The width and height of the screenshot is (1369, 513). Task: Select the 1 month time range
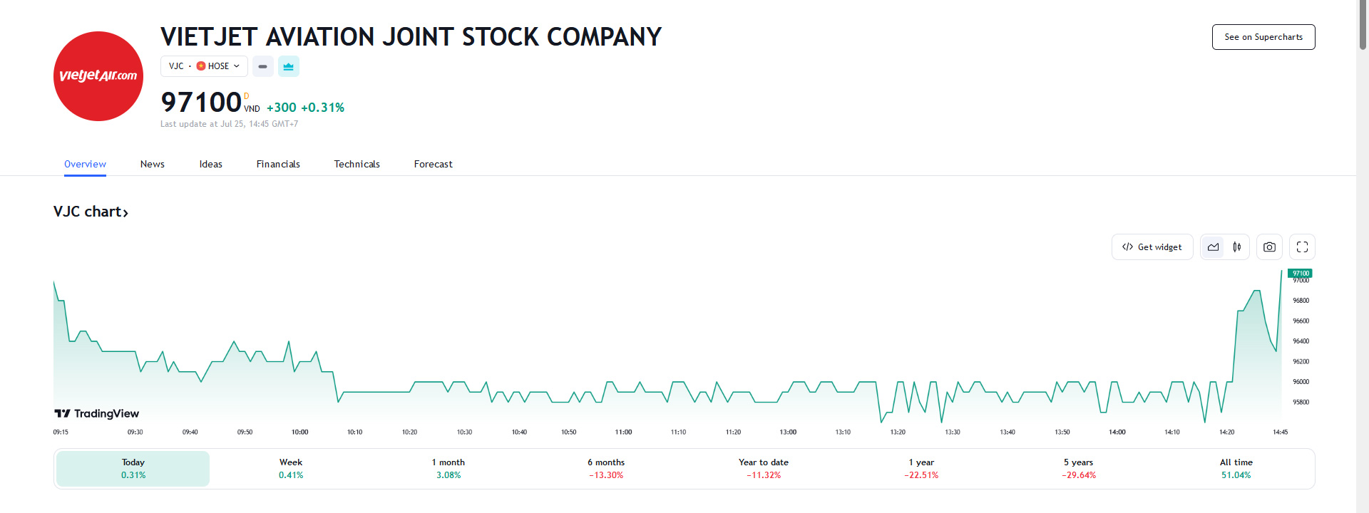point(448,469)
